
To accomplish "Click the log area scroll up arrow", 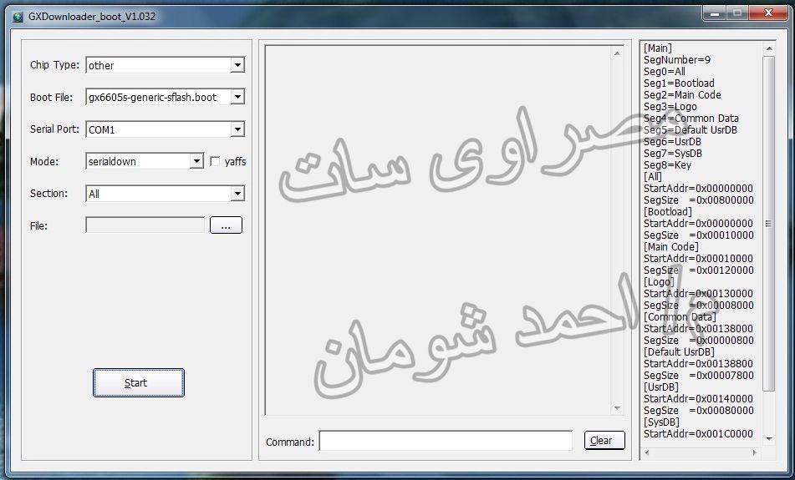I will coord(617,53).
